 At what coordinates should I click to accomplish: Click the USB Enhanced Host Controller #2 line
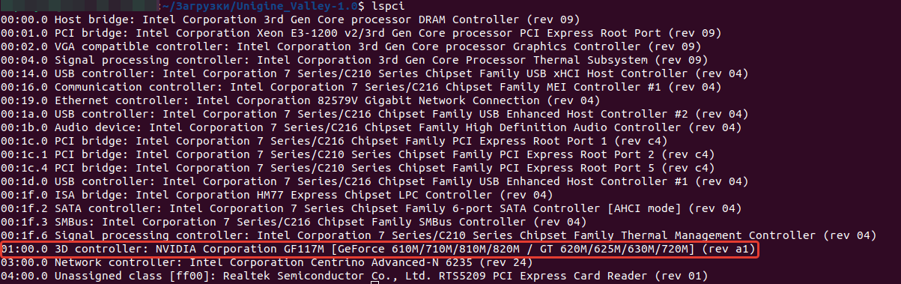pyautogui.click(x=374, y=114)
